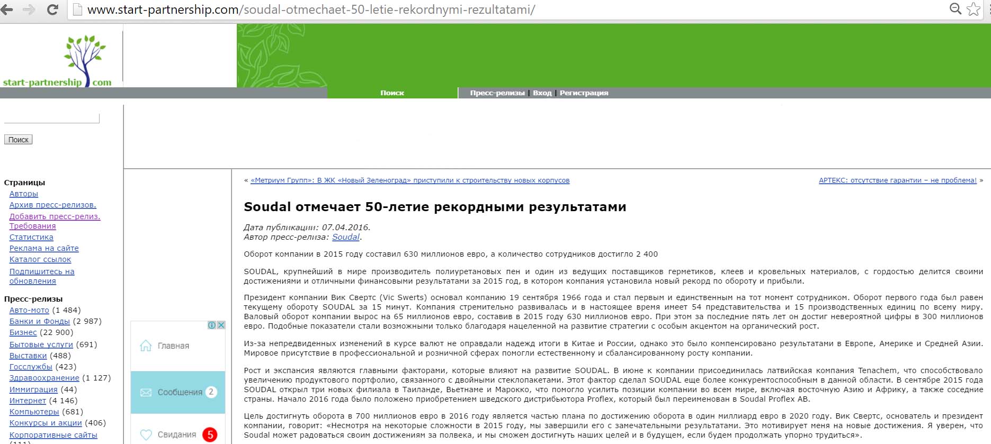Select Главная in the ad menu
The image size is (991, 444).
tap(178, 346)
